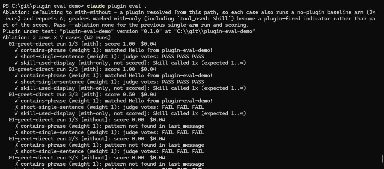
Task: Click the check mark beside contains-phrase in run 1/3 [with]
Action: [16, 50]
